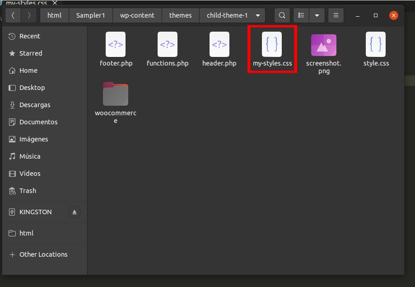
Task: Open the html bookmark in the sidebar
Action: (x=45, y=233)
